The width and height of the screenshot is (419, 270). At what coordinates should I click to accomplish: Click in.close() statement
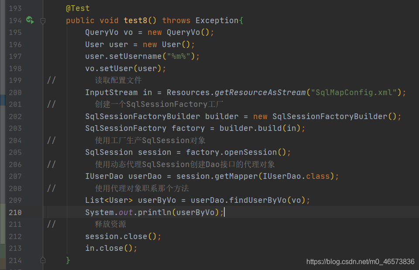pyautogui.click(x=111, y=248)
